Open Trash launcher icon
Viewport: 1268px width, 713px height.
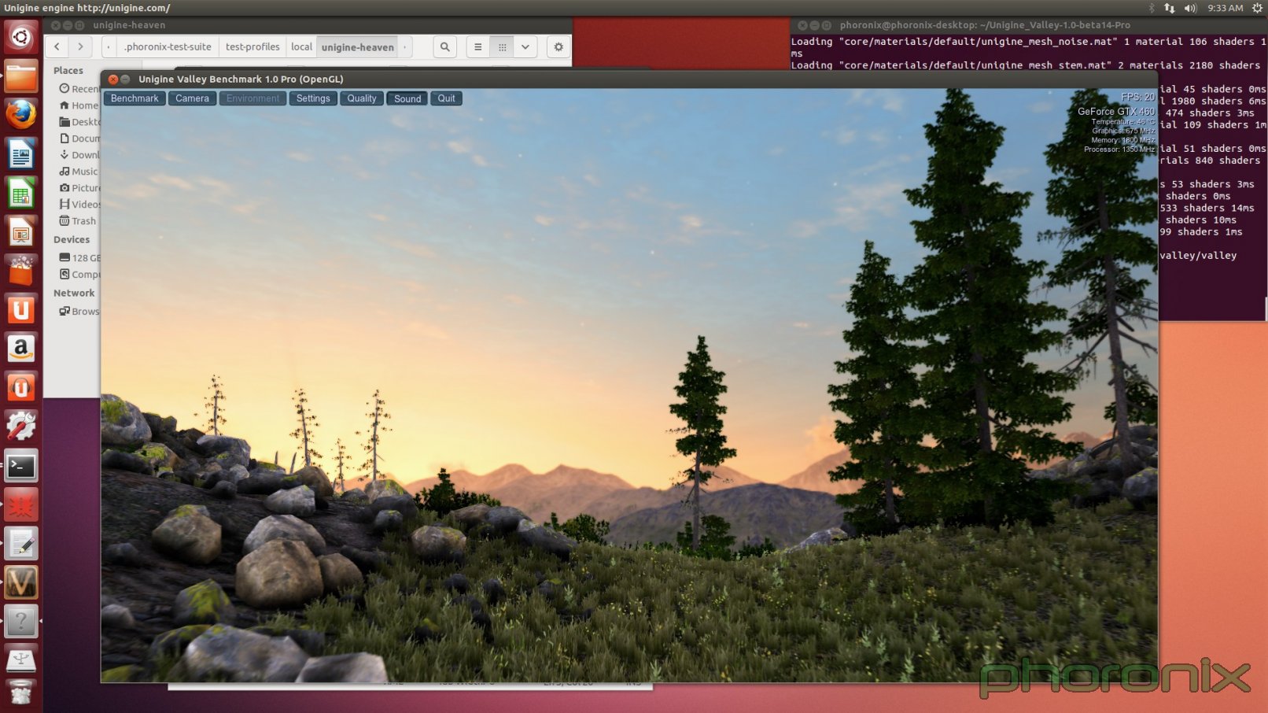click(x=21, y=693)
